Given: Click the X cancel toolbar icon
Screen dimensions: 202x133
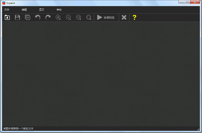Looking at the screenshot, I should [x=124, y=18].
